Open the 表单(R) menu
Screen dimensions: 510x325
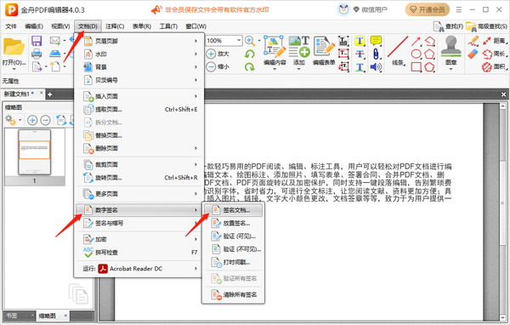141,26
